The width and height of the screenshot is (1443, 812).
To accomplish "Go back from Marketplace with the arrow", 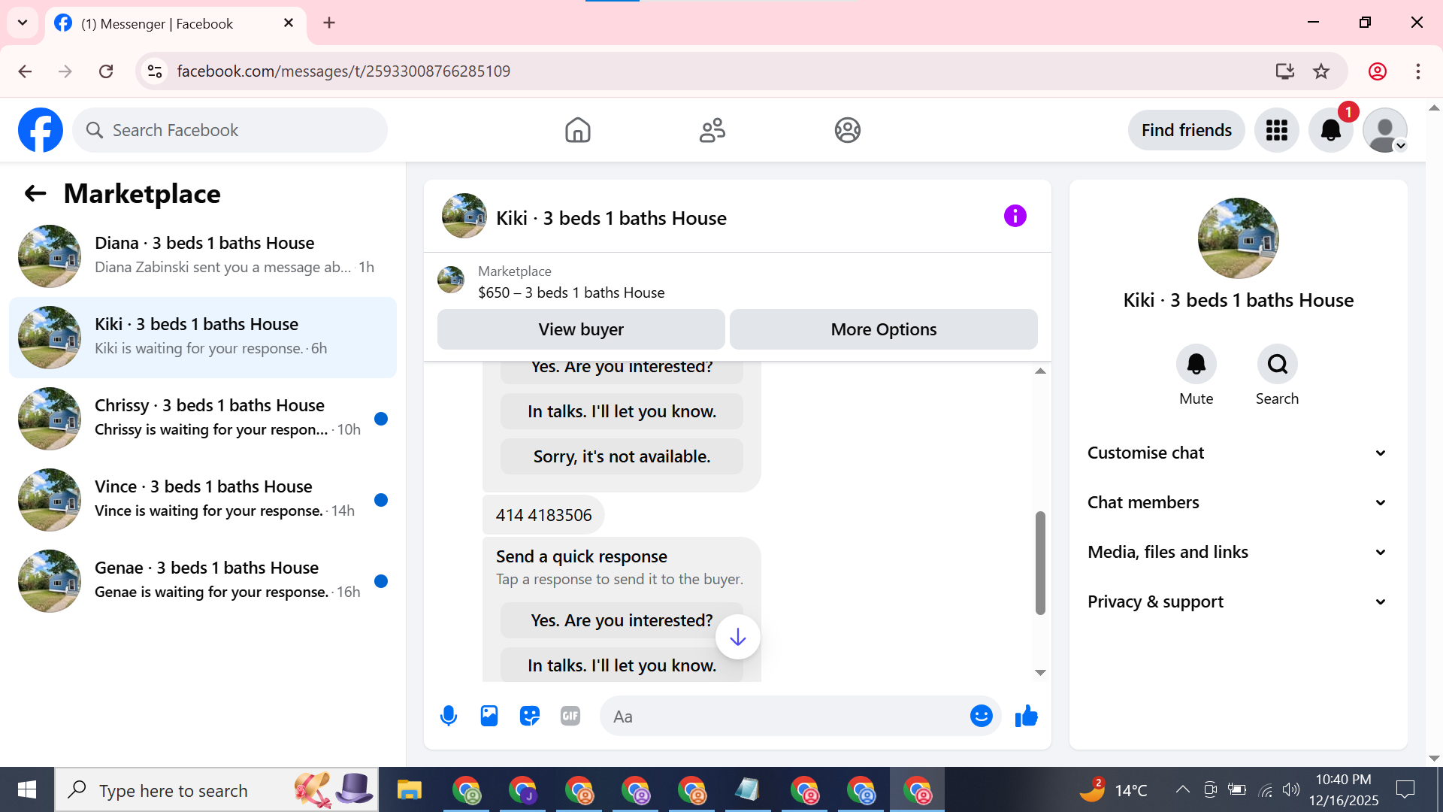I will point(35,193).
